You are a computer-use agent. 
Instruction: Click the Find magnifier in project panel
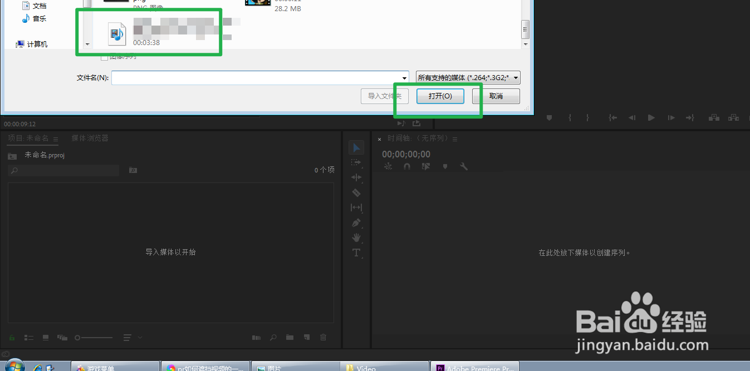tap(273, 337)
